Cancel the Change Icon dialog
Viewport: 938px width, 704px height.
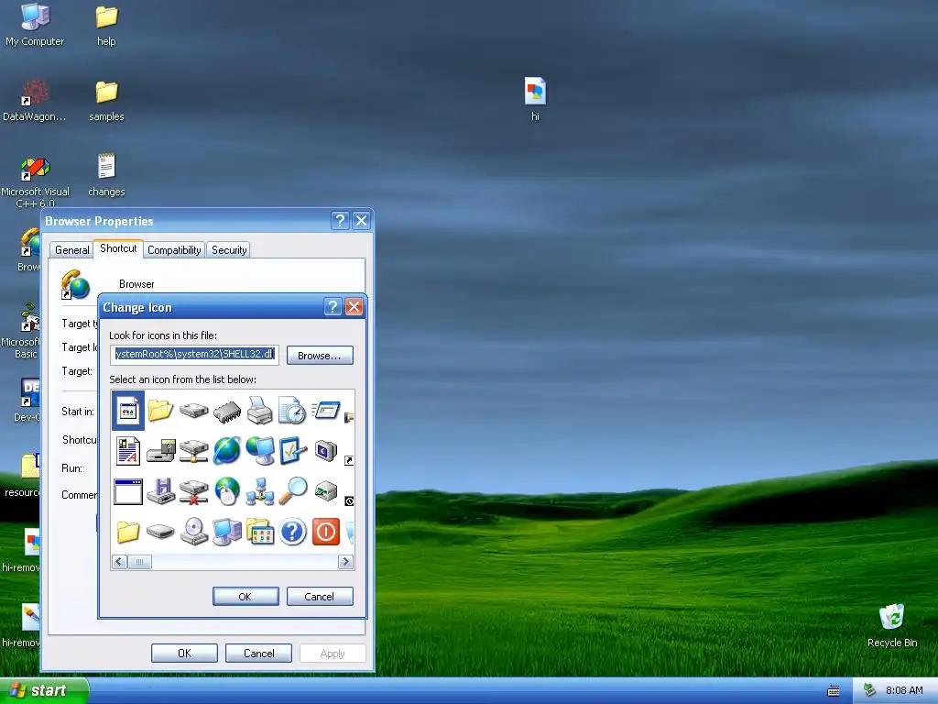tap(320, 596)
